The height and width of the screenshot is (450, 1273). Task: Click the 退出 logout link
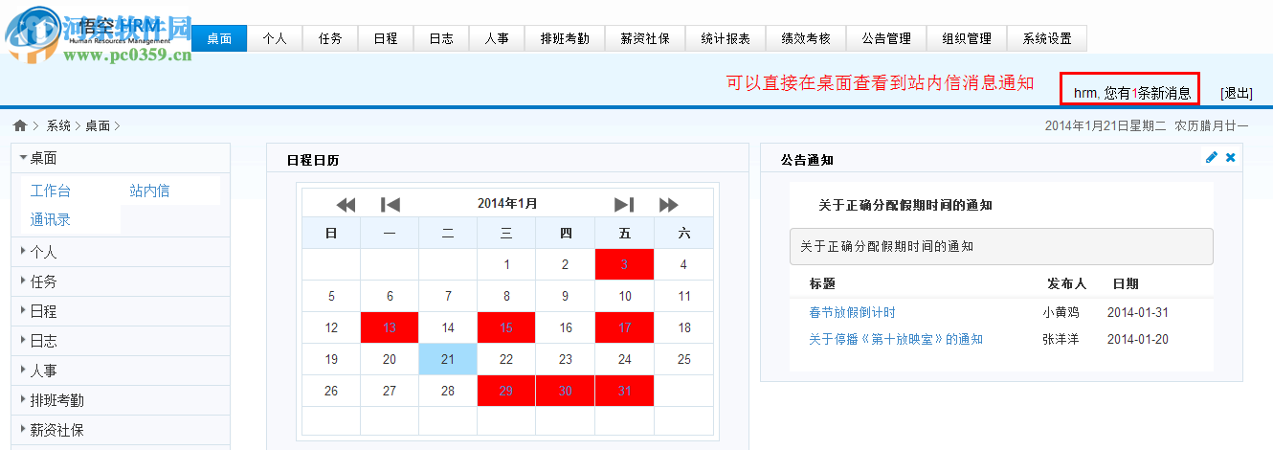point(1237,93)
